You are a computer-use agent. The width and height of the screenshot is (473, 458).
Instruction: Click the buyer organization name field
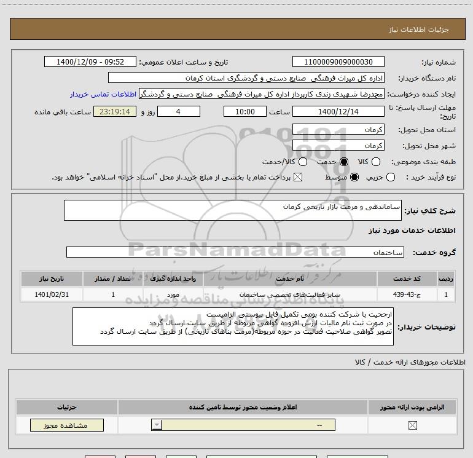[246, 78]
